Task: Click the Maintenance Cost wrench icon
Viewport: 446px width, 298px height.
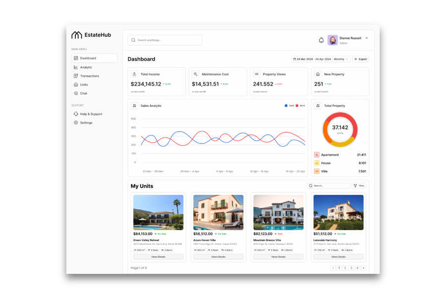Action: click(195, 74)
